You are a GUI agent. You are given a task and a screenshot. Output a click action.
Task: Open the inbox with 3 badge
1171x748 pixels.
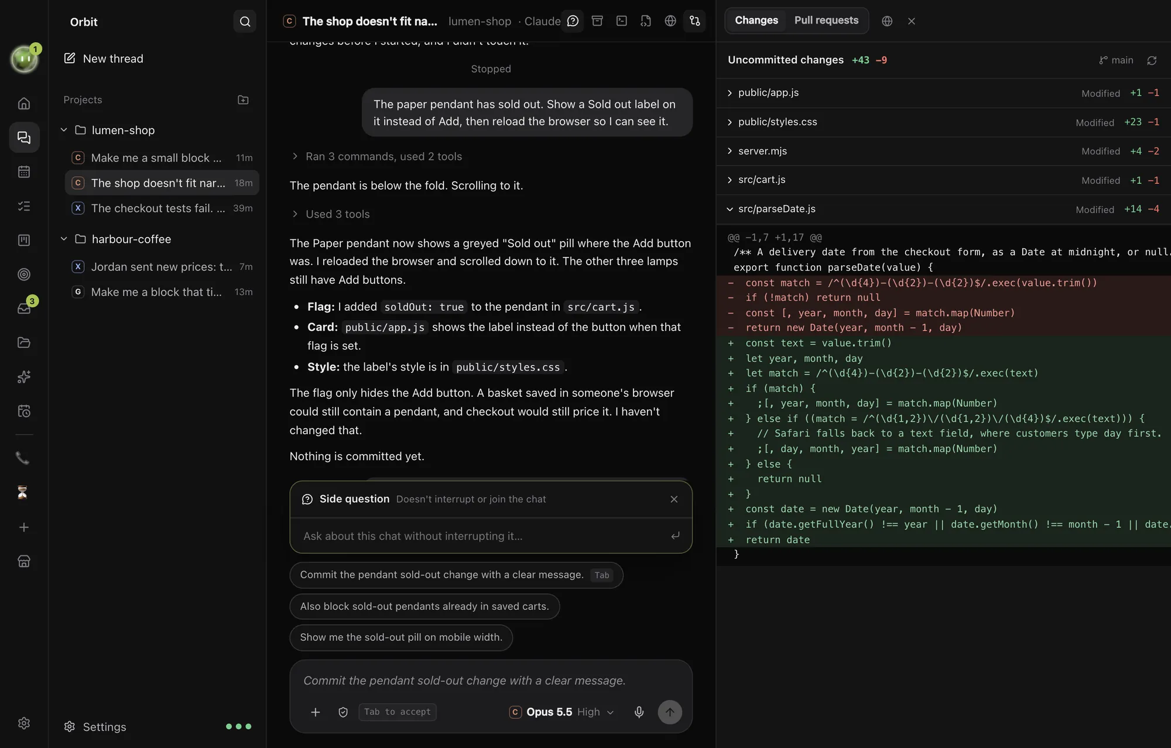(24, 308)
